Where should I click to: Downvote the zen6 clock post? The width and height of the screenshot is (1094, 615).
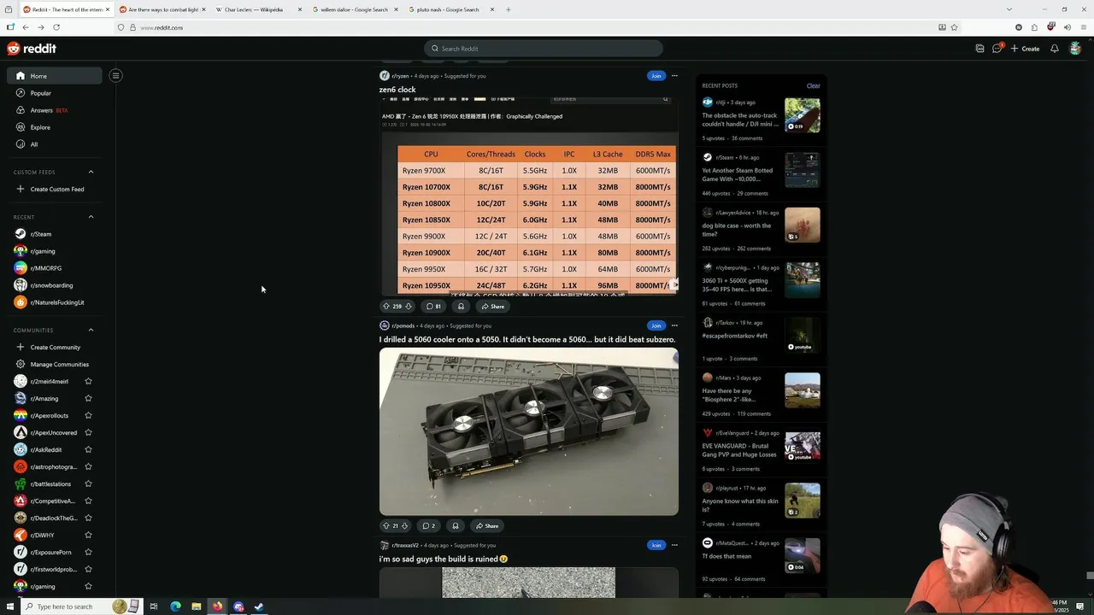409,306
